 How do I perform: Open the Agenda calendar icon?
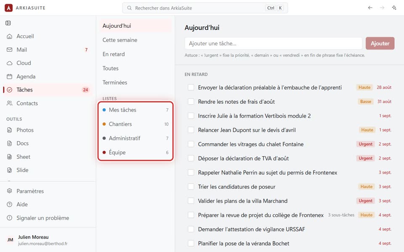pyautogui.click(x=10, y=76)
